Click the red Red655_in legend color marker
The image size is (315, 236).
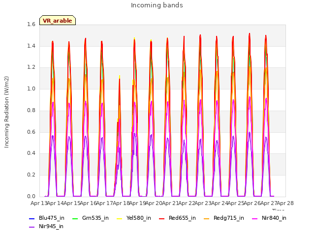click(162, 218)
